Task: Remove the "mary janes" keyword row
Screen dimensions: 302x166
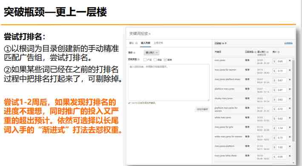Action: pyautogui.click(x=290, y=60)
